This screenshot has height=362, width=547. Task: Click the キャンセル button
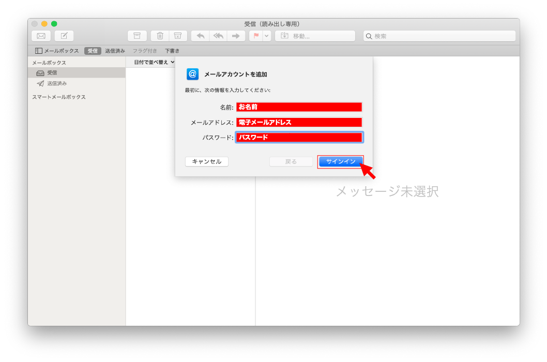[x=206, y=161]
